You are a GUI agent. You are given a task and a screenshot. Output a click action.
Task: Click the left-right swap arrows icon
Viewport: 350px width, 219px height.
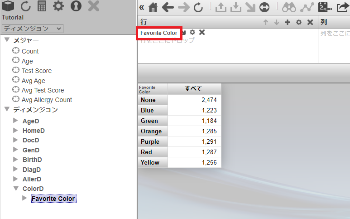(264, 7)
